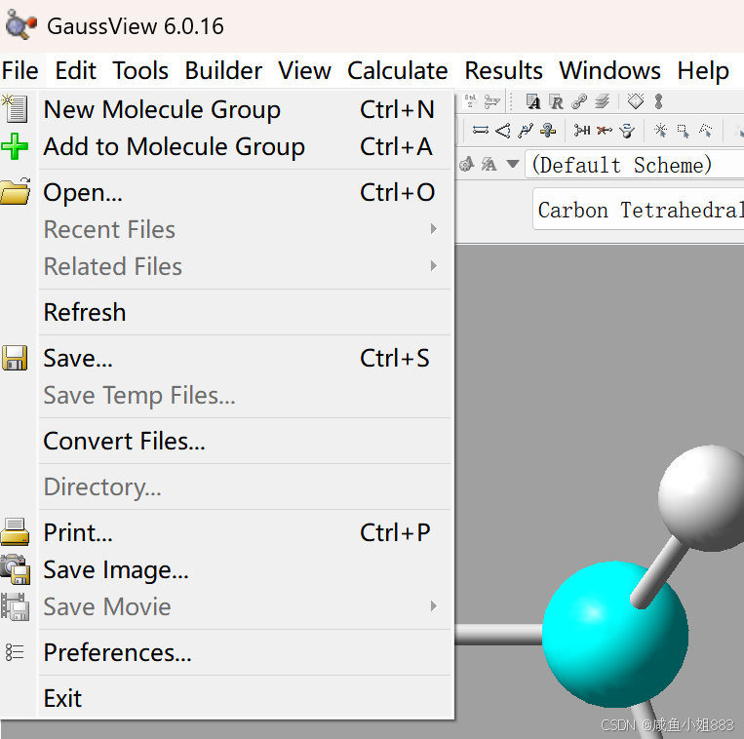
Task: Click the lightning-A quick scheme icon
Action: [x=489, y=164]
